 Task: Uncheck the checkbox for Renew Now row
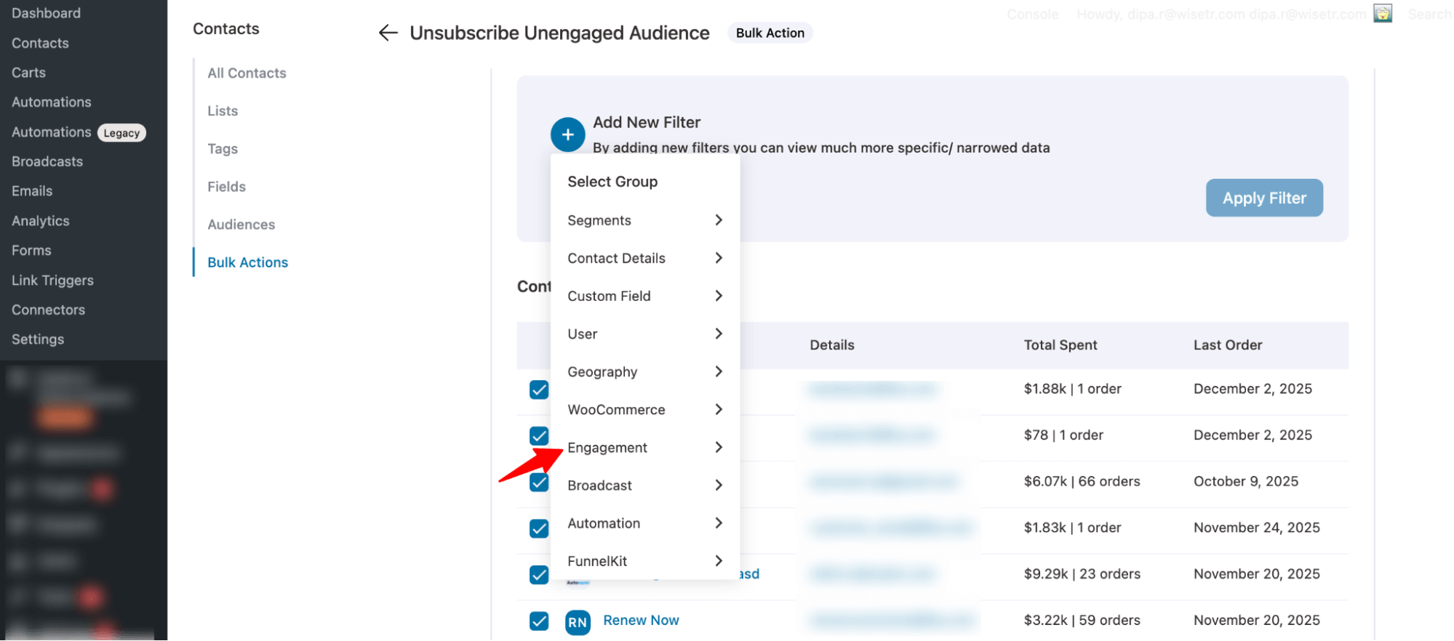click(x=539, y=621)
